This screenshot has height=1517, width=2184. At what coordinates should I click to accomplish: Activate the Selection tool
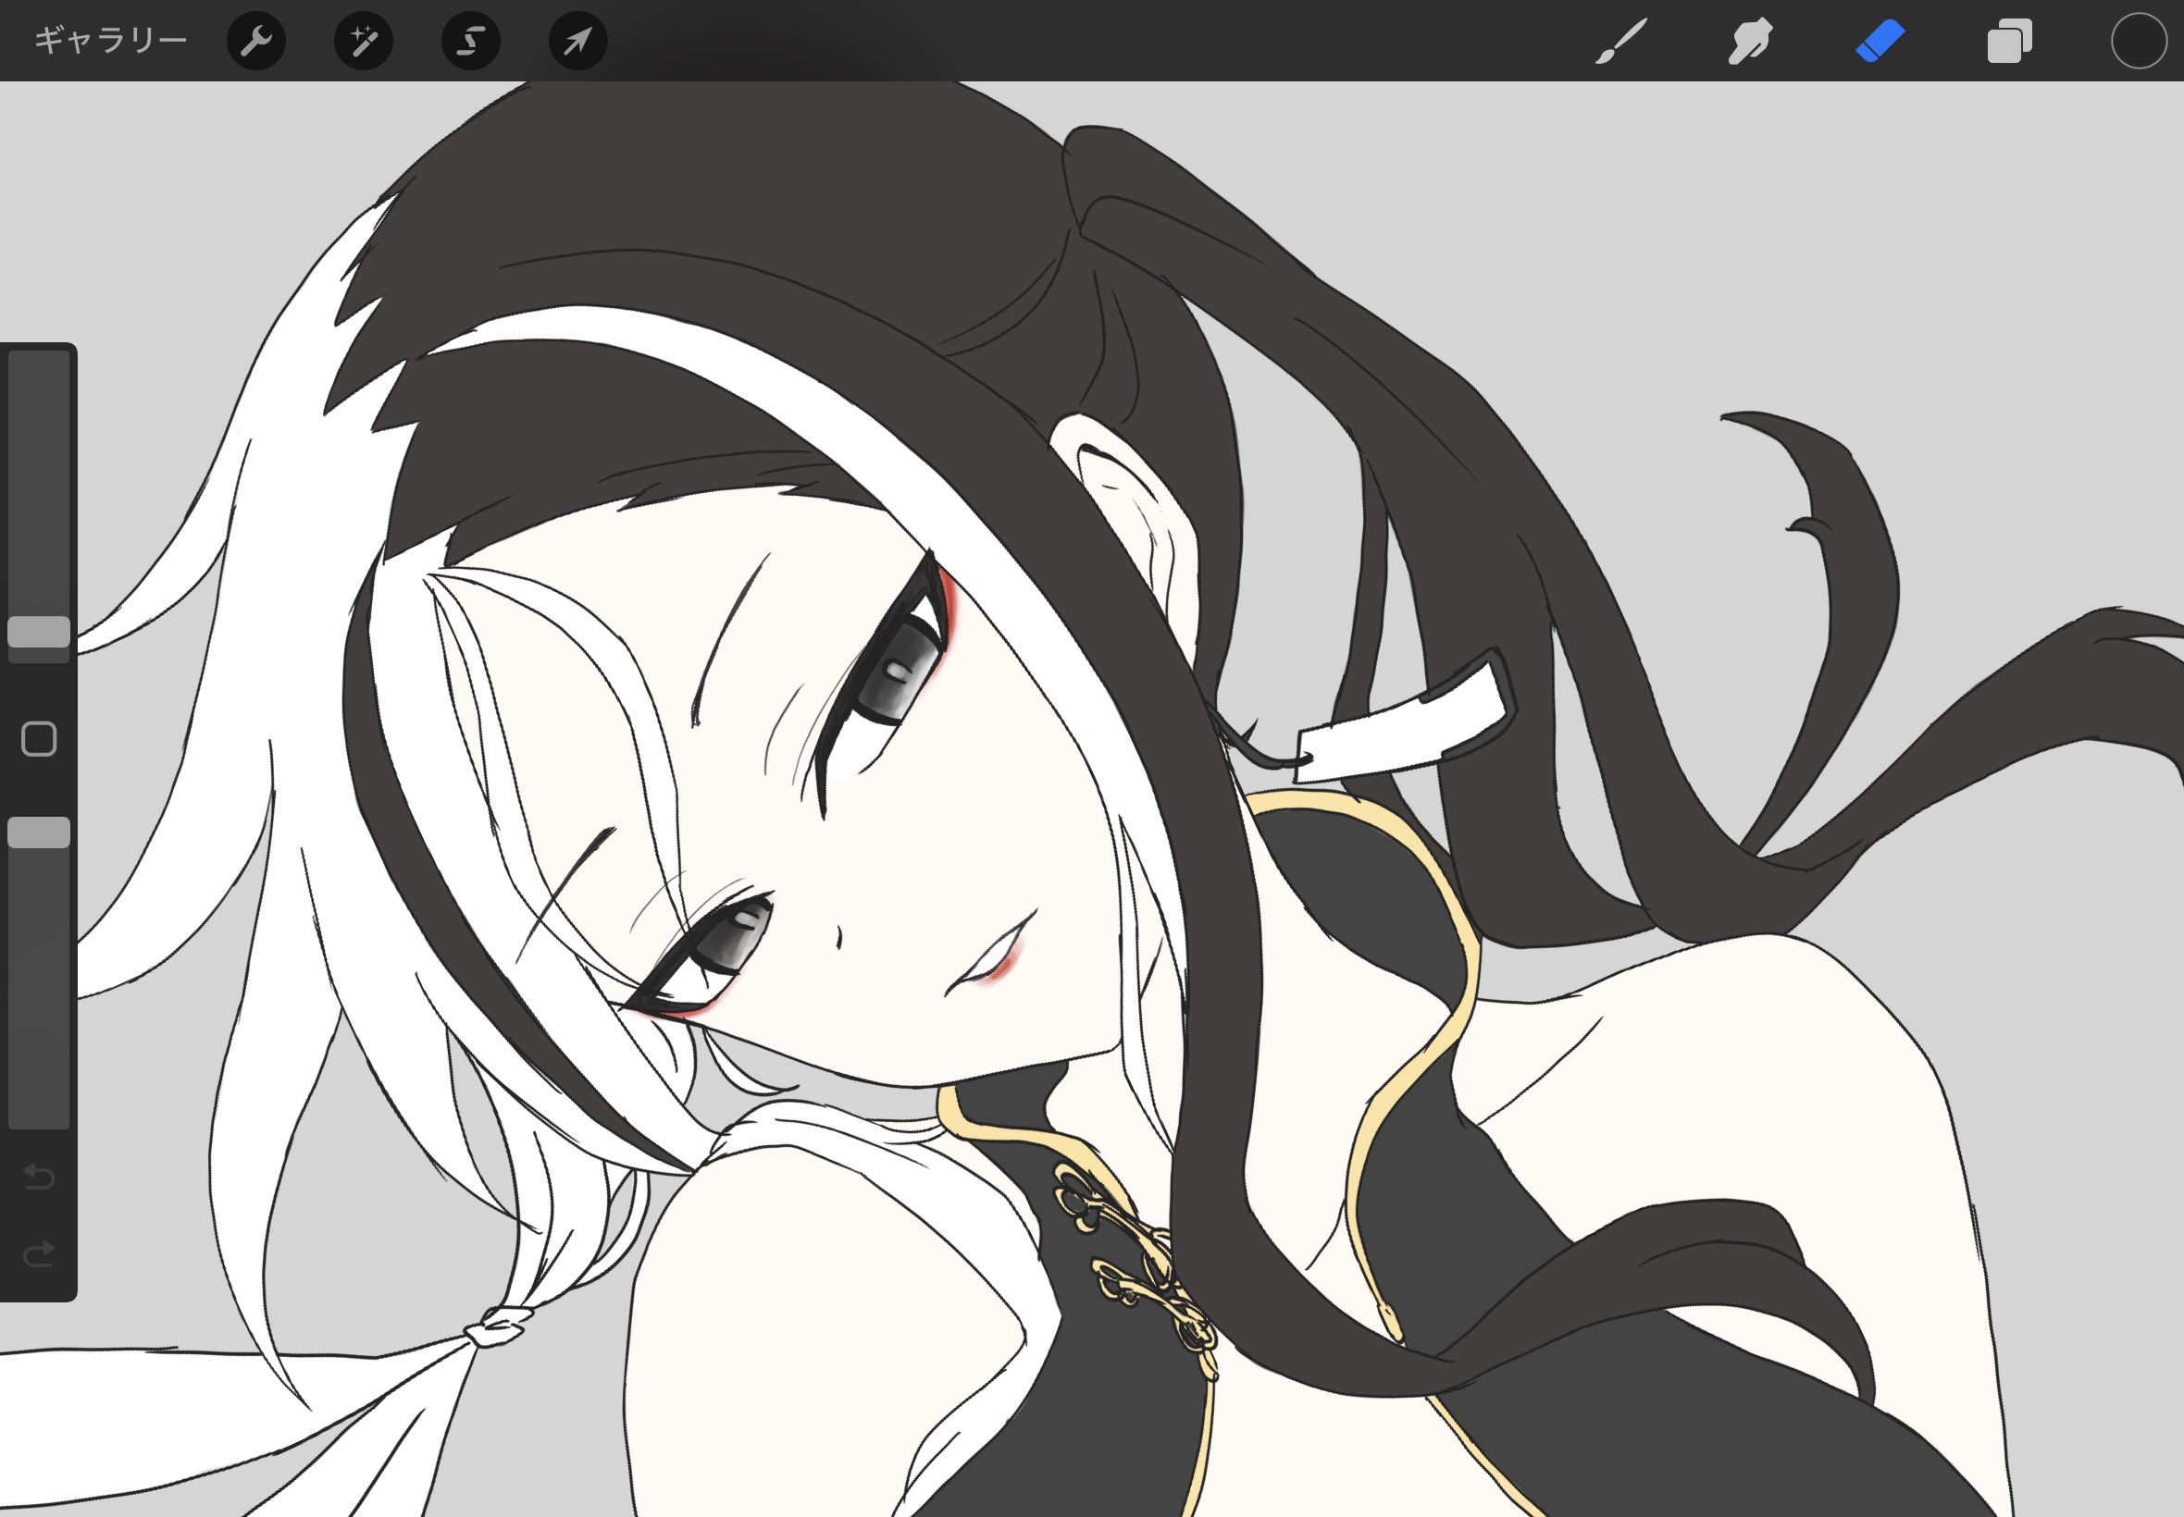coord(471,41)
